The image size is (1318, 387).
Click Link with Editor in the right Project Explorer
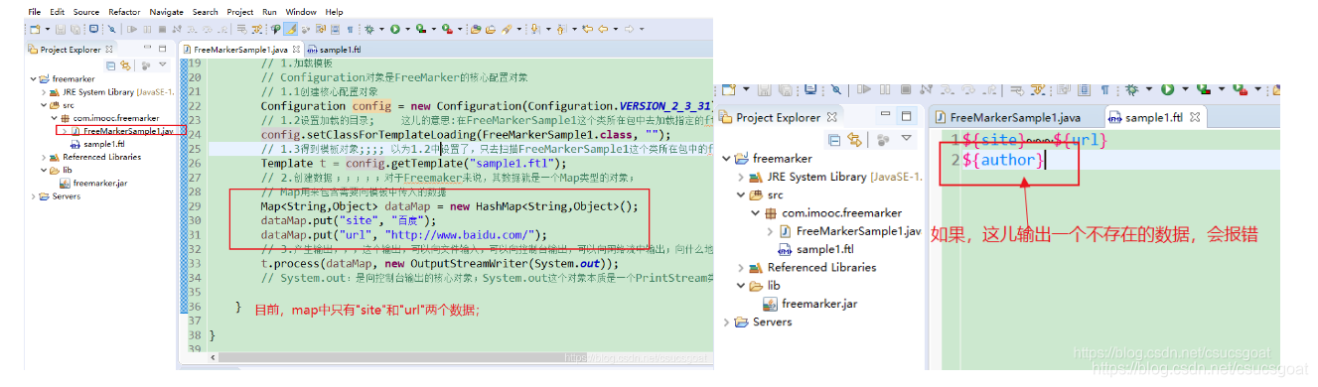[x=854, y=140]
